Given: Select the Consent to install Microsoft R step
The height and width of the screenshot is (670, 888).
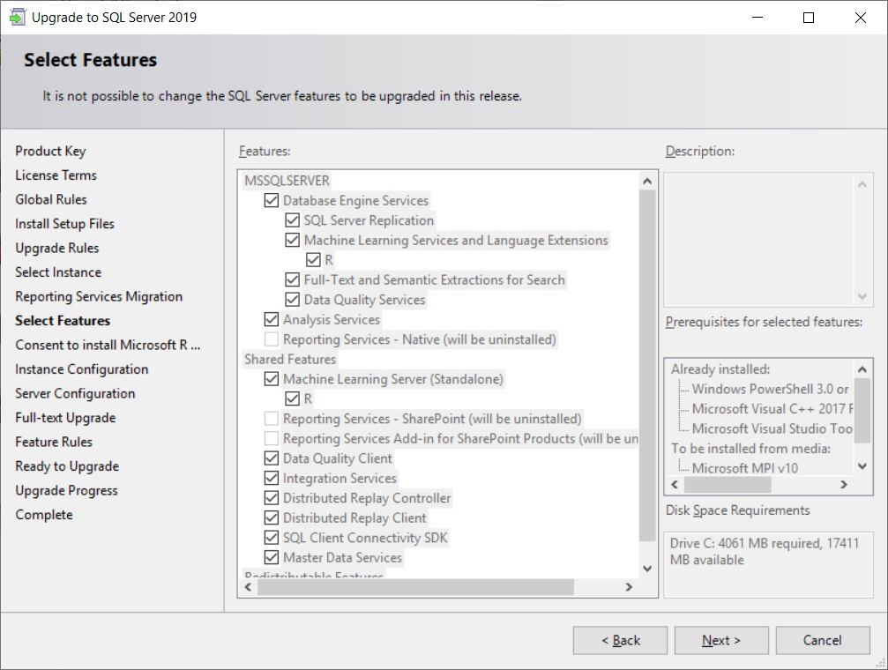Looking at the screenshot, I should pyautogui.click(x=108, y=346).
